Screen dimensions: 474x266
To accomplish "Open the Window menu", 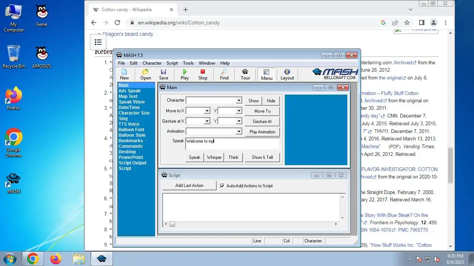I will point(207,63).
